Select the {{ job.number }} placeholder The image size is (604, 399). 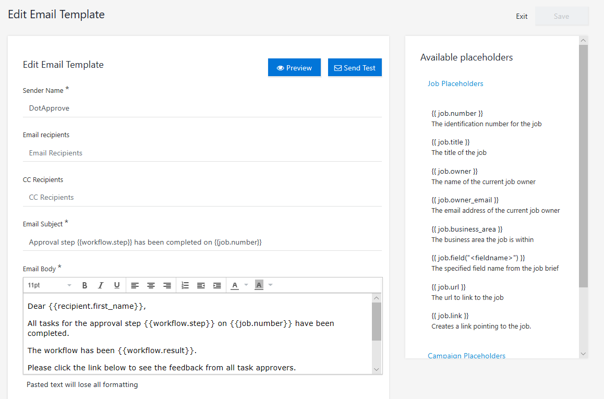457,113
